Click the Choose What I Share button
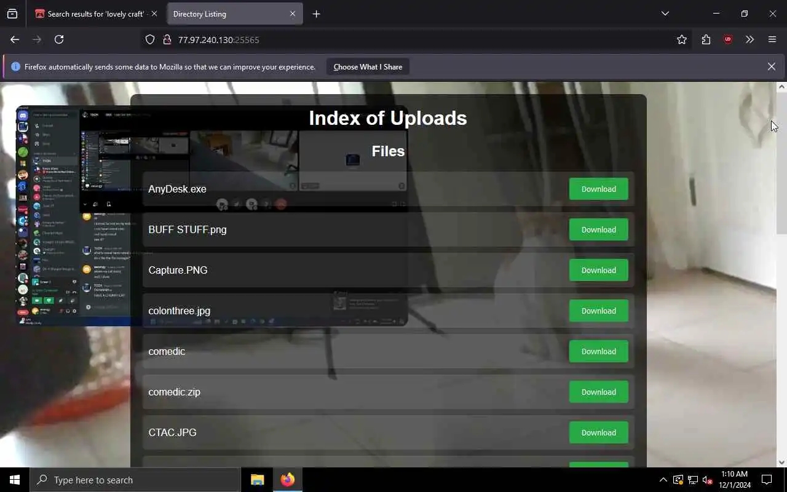 click(x=368, y=66)
